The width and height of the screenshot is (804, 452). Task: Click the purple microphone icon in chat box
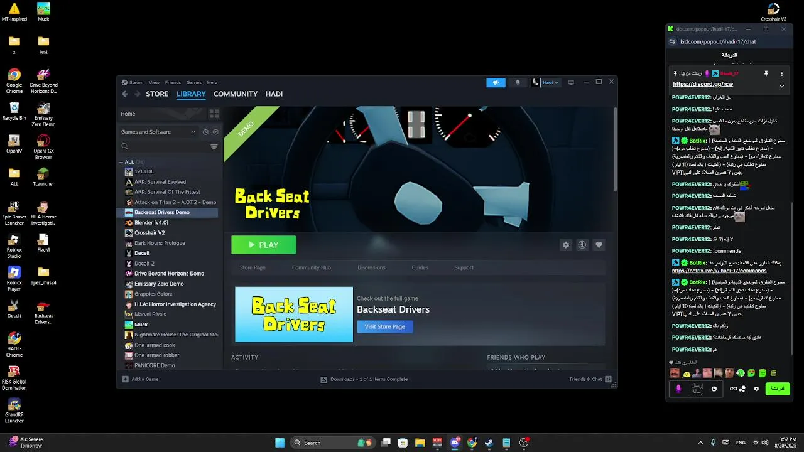pyautogui.click(x=678, y=389)
